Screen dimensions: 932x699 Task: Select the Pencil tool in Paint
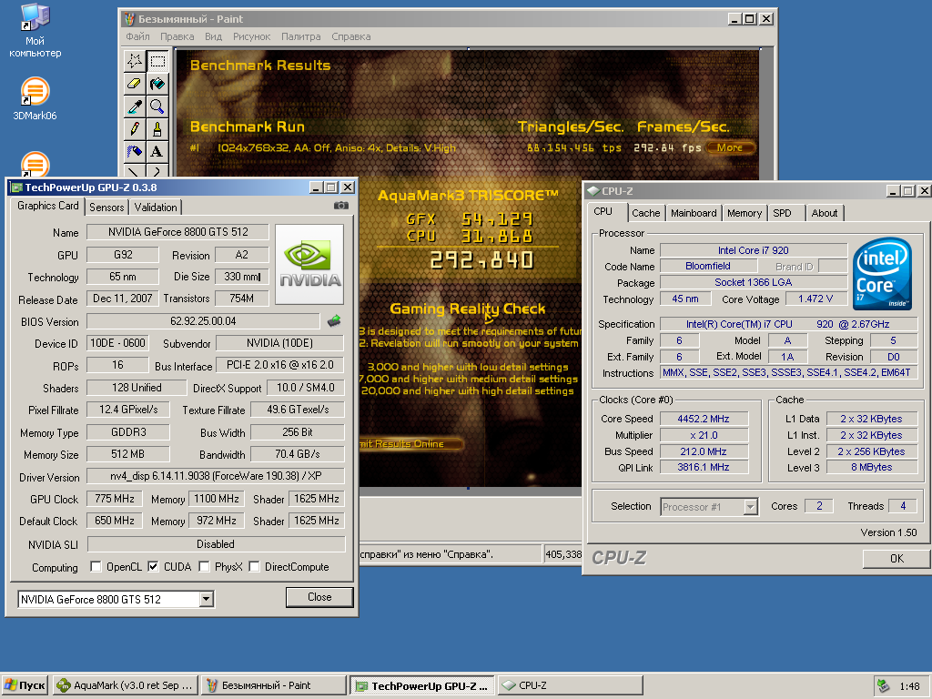pos(135,129)
